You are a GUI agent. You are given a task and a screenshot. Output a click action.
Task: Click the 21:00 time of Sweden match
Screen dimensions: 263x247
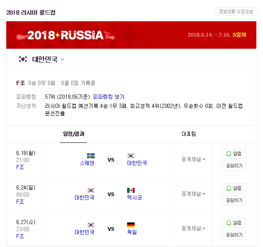click(x=23, y=160)
